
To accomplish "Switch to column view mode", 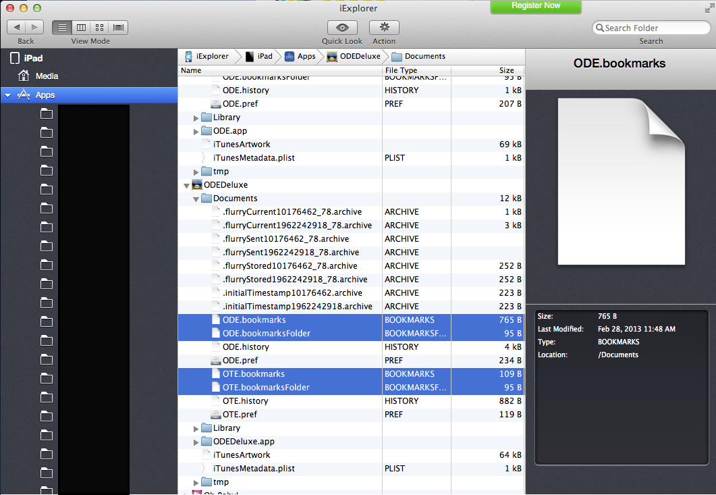I will pyautogui.click(x=81, y=28).
